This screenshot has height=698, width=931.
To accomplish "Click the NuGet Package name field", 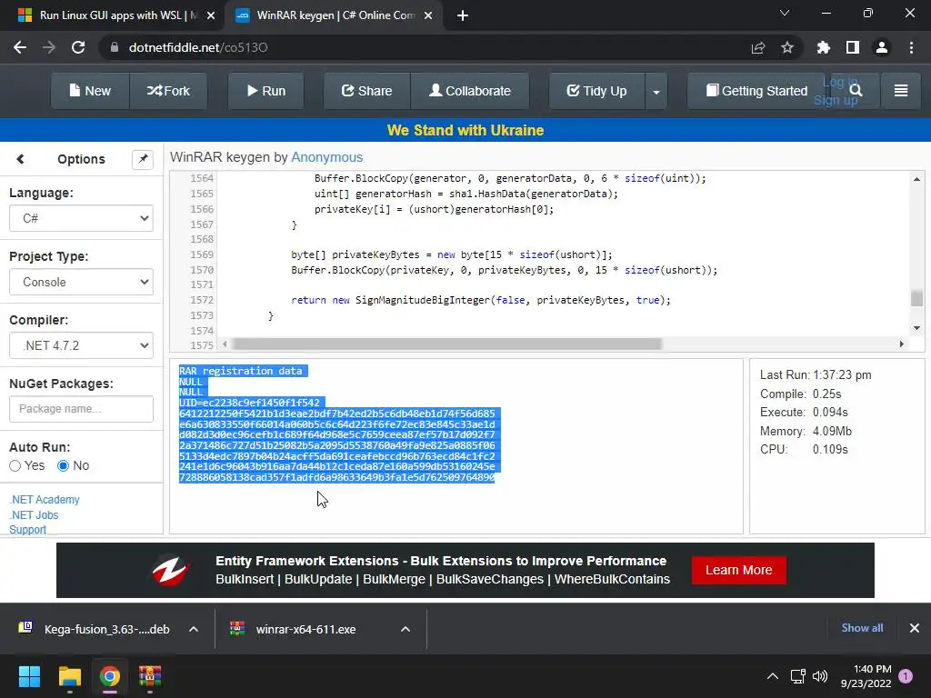I will tap(81, 409).
